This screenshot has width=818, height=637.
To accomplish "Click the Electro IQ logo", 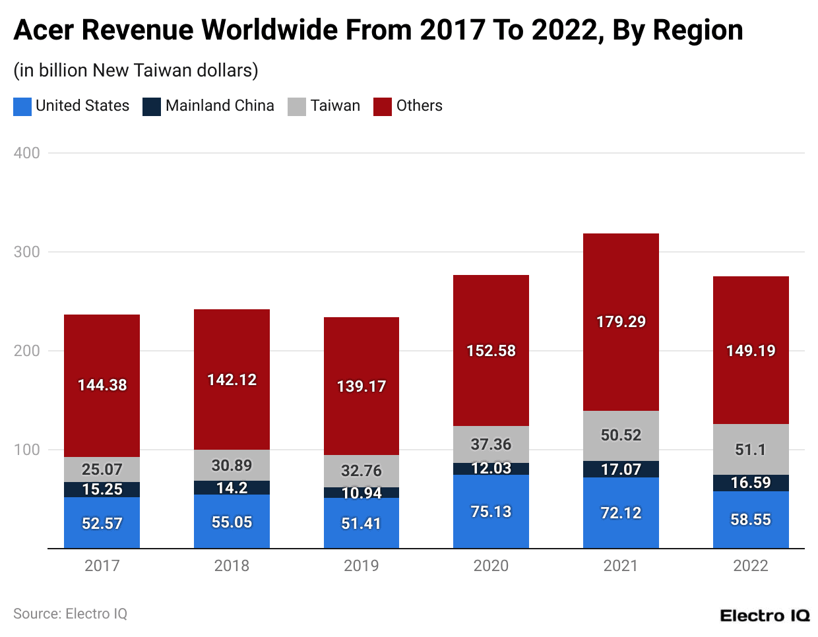I will click(x=765, y=615).
